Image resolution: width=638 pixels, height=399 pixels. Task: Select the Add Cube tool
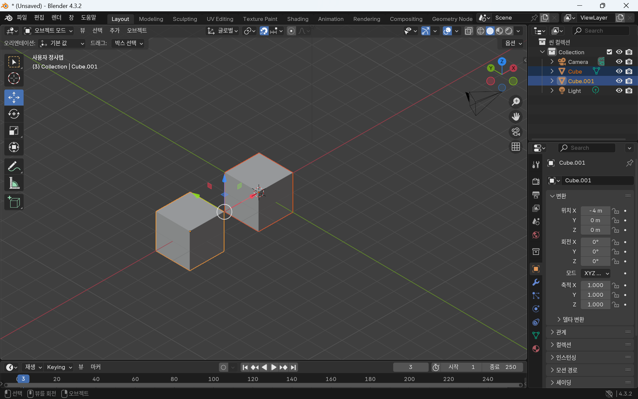click(x=14, y=202)
